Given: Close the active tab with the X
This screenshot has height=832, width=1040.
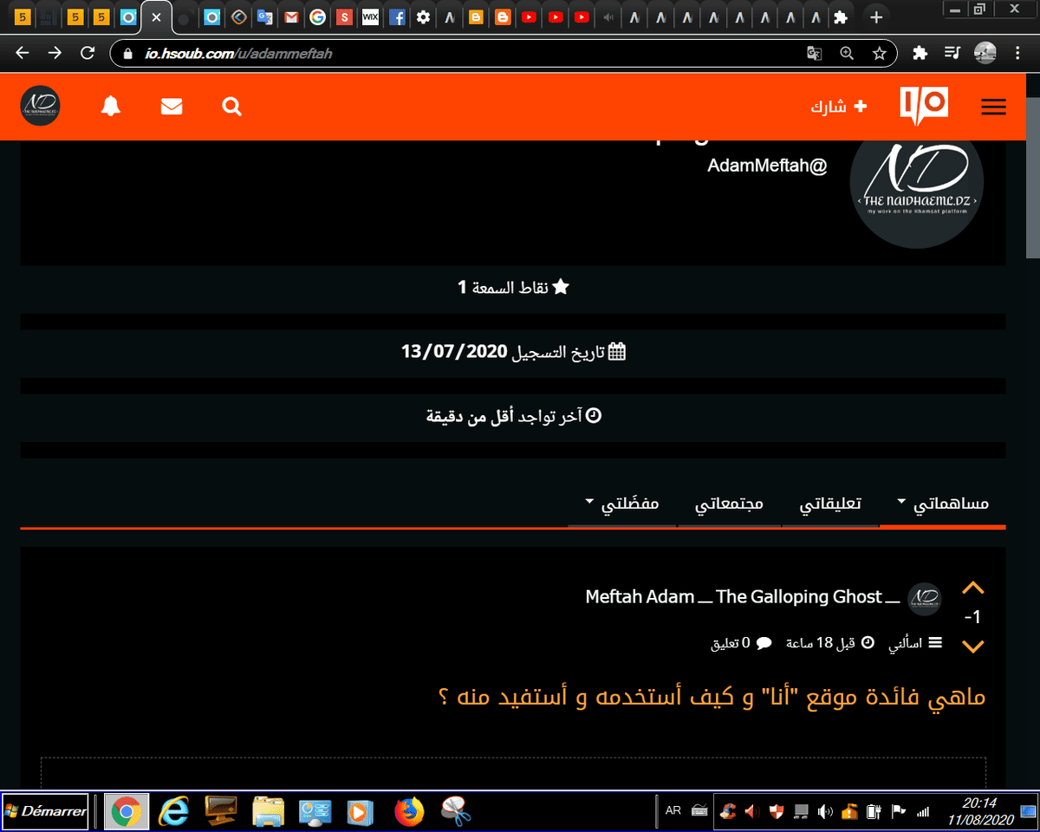Looking at the screenshot, I should coord(156,16).
